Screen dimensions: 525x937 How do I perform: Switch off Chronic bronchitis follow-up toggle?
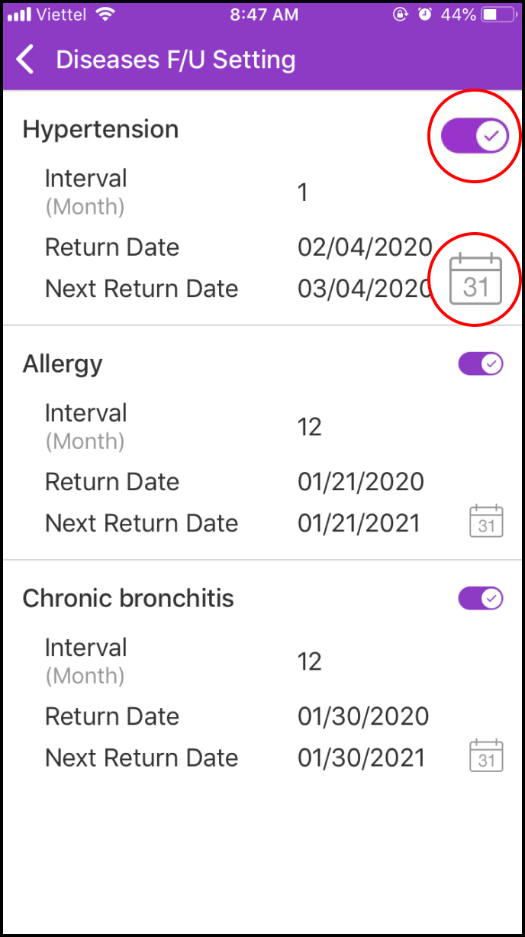point(481,599)
